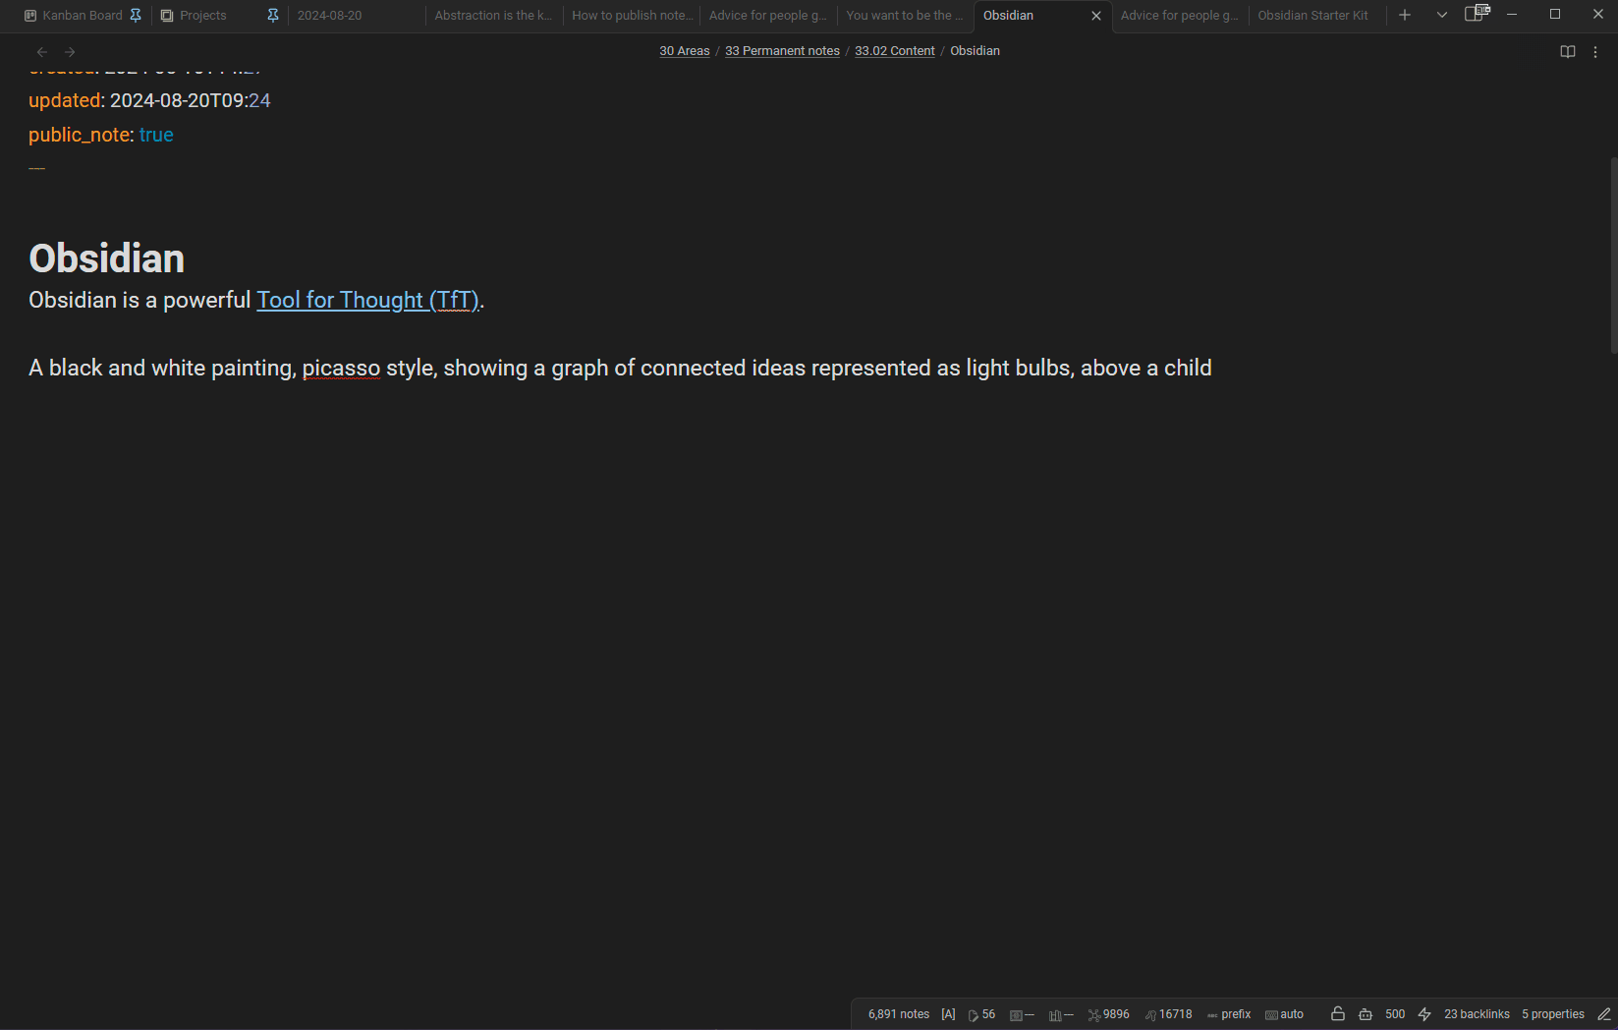Click the 16718 status bar counter
Image resolution: width=1618 pixels, height=1030 pixels.
pos(1169,1014)
